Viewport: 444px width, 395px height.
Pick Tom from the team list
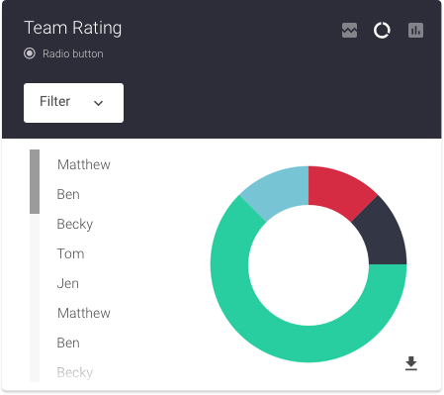tap(70, 253)
